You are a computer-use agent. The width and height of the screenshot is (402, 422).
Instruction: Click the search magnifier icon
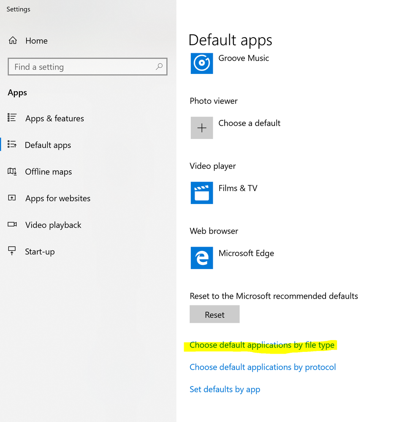click(159, 66)
